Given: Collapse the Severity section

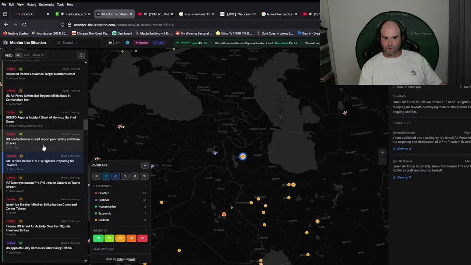Looking at the screenshot, I should [x=146, y=231].
